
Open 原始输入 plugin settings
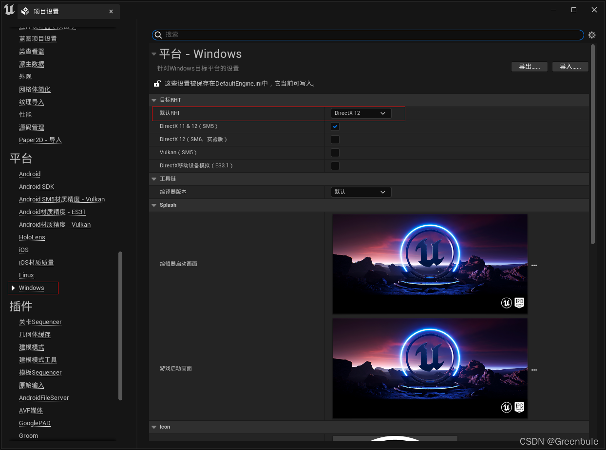pos(32,385)
